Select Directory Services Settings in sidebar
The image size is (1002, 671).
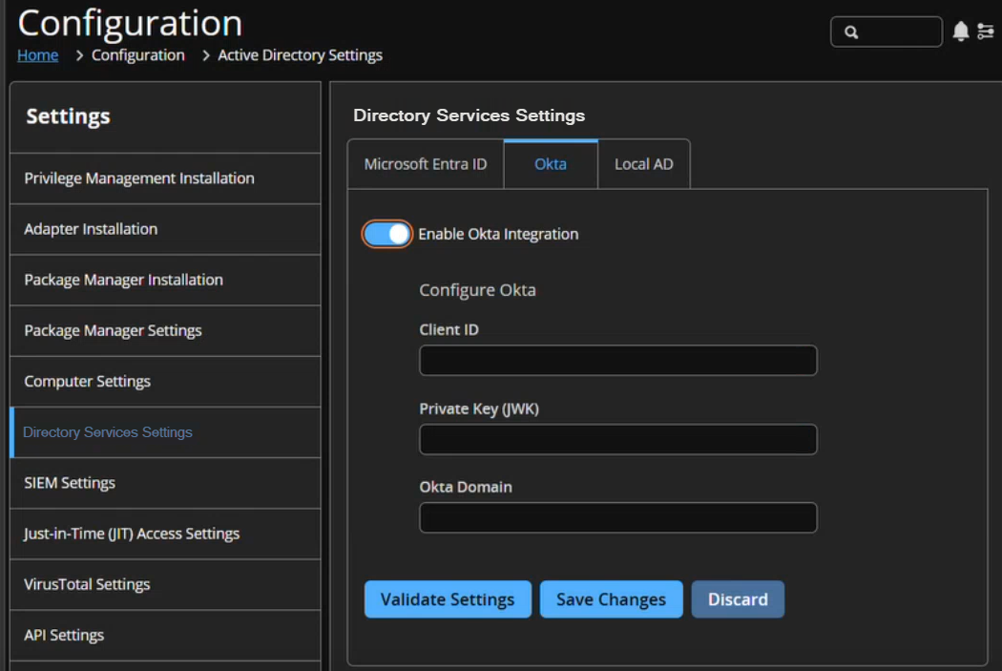click(165, 432)
